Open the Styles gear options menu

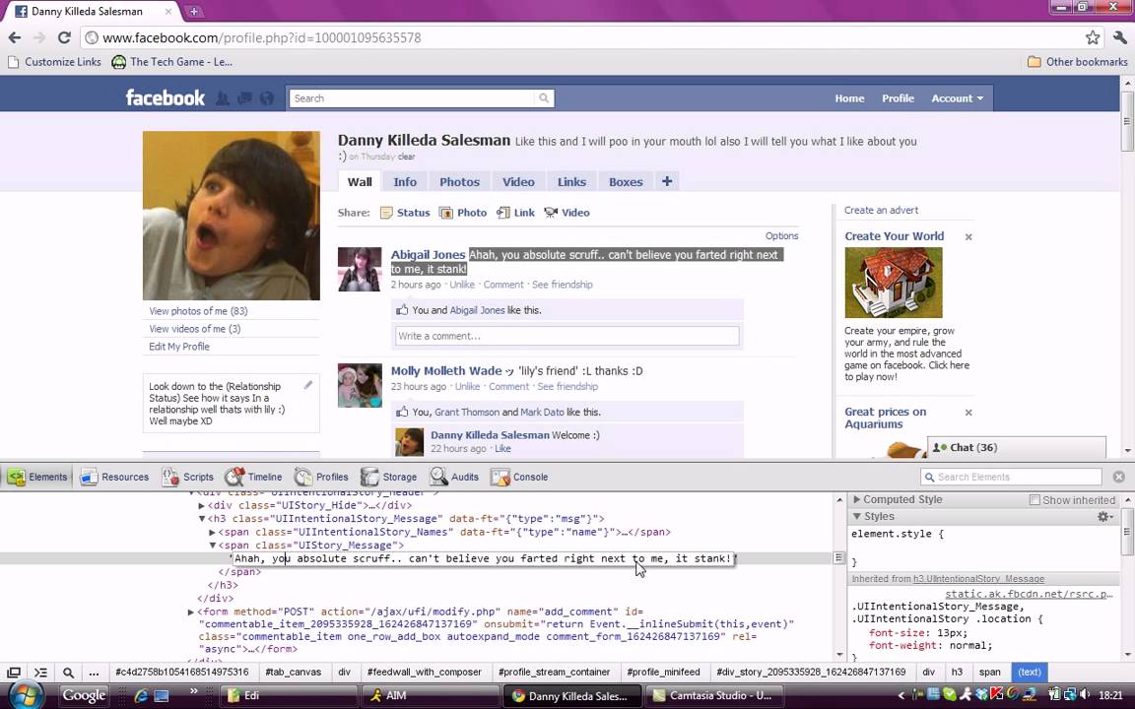[1104, 517]
